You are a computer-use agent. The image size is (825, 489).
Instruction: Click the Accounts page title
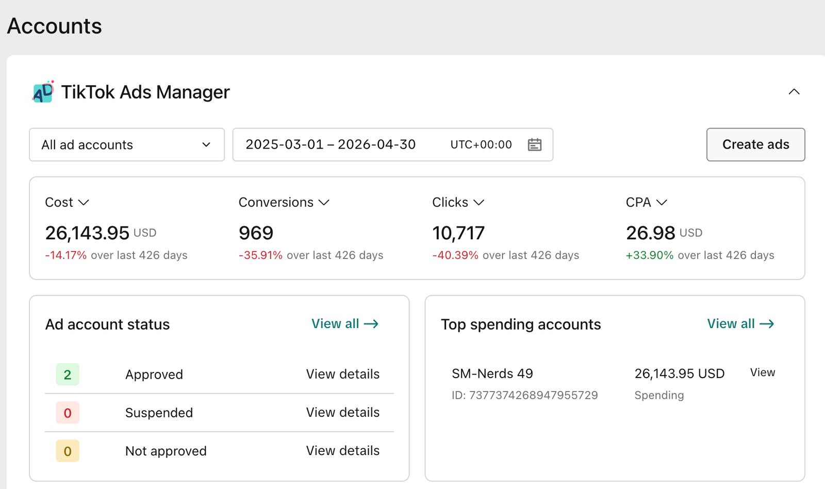[x=55, y=26]
